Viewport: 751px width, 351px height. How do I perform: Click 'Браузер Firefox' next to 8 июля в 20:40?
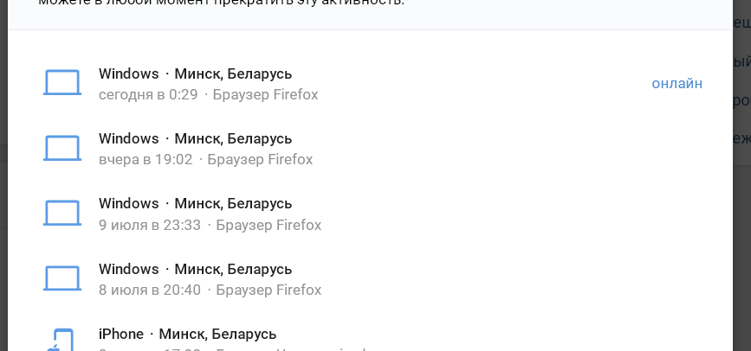pos(269,290)
